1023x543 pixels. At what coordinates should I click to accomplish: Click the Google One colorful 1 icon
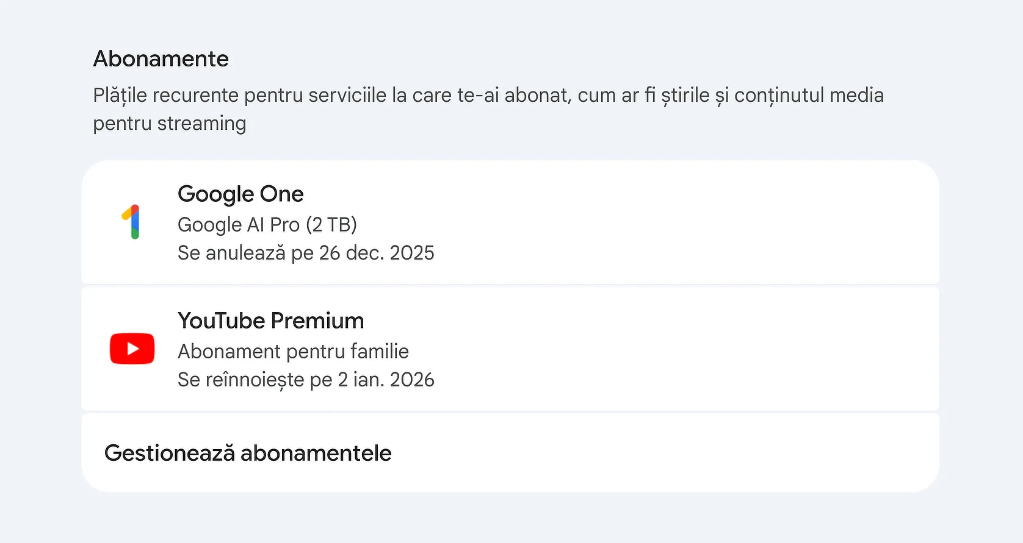pyautogui.click(x=132, y=222)
